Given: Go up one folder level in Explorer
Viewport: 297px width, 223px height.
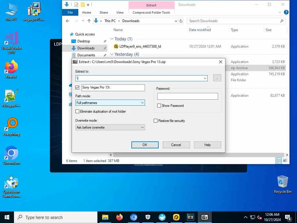Looking at the screenshot, I should point(89,21).
